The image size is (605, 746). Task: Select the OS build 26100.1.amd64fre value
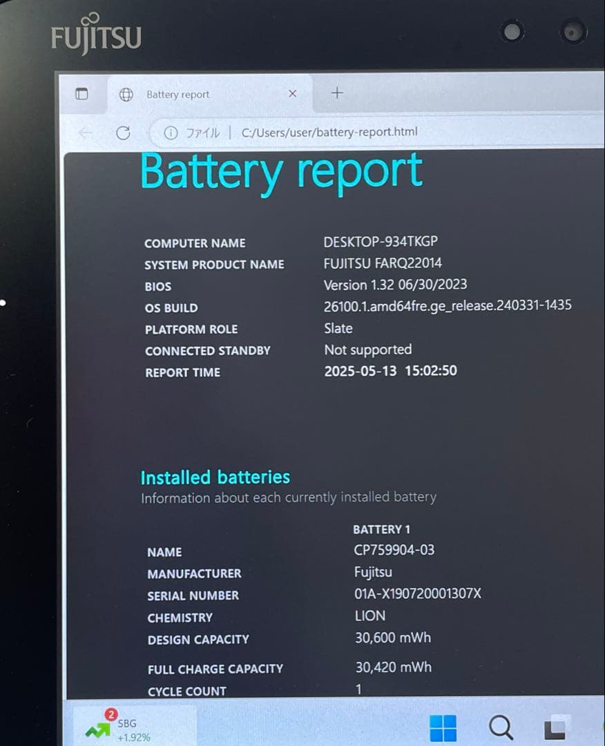coord(448,305)
